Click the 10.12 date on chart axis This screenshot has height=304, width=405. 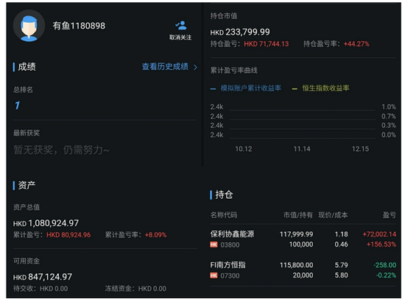pos(243,149)
